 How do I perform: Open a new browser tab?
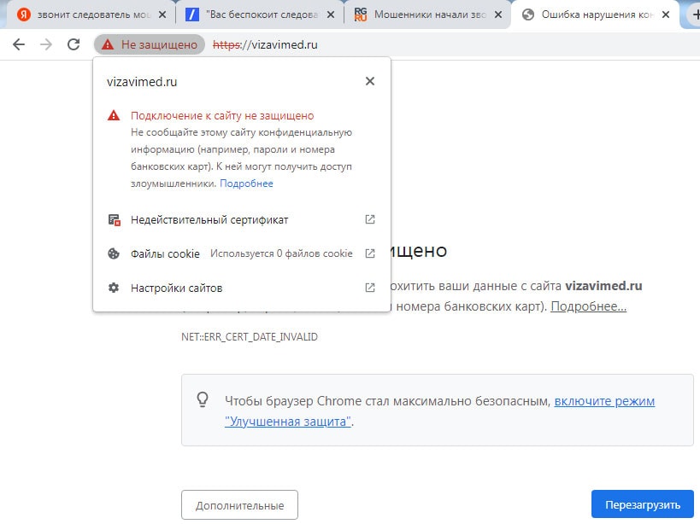click(695, 15)
